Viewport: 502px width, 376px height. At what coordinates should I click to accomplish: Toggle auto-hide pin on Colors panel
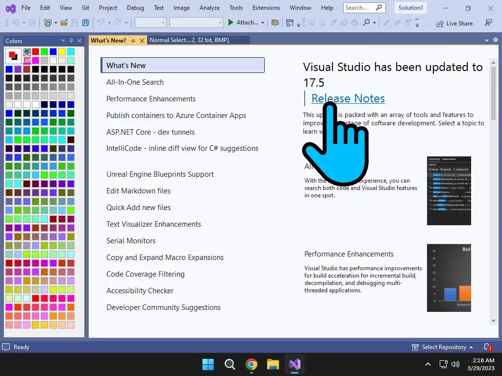[71, 41]
